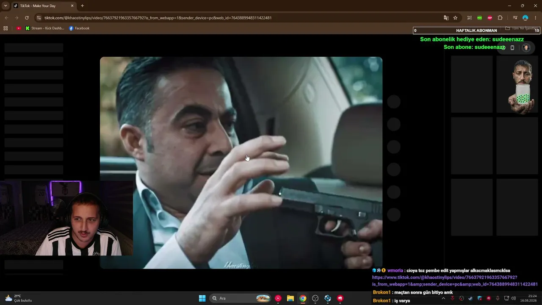
Task: Go back to the previous page
Action: (6, 18)
